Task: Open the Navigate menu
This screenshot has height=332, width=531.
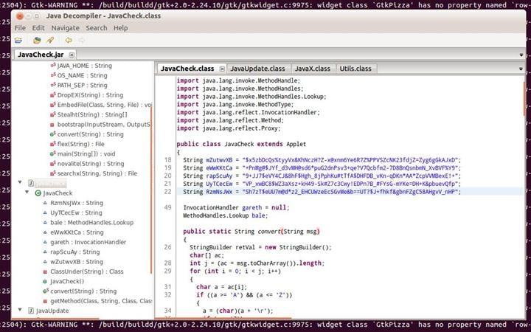Action: [65, 28]
